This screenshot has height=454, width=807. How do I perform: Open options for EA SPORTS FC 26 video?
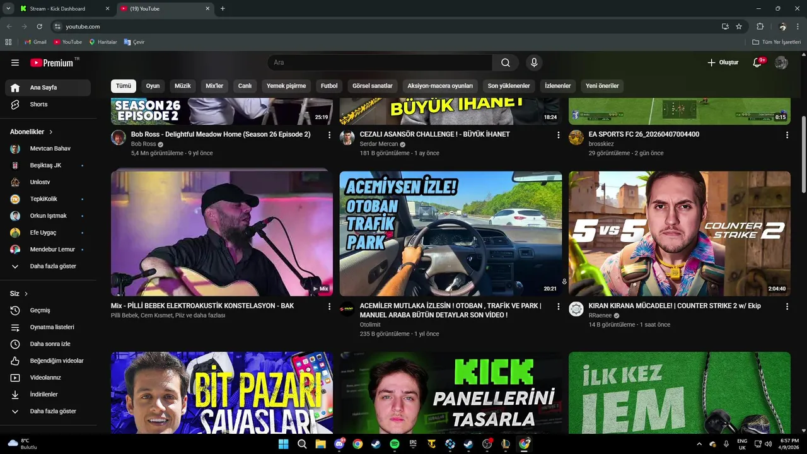(x=787, y=135)
